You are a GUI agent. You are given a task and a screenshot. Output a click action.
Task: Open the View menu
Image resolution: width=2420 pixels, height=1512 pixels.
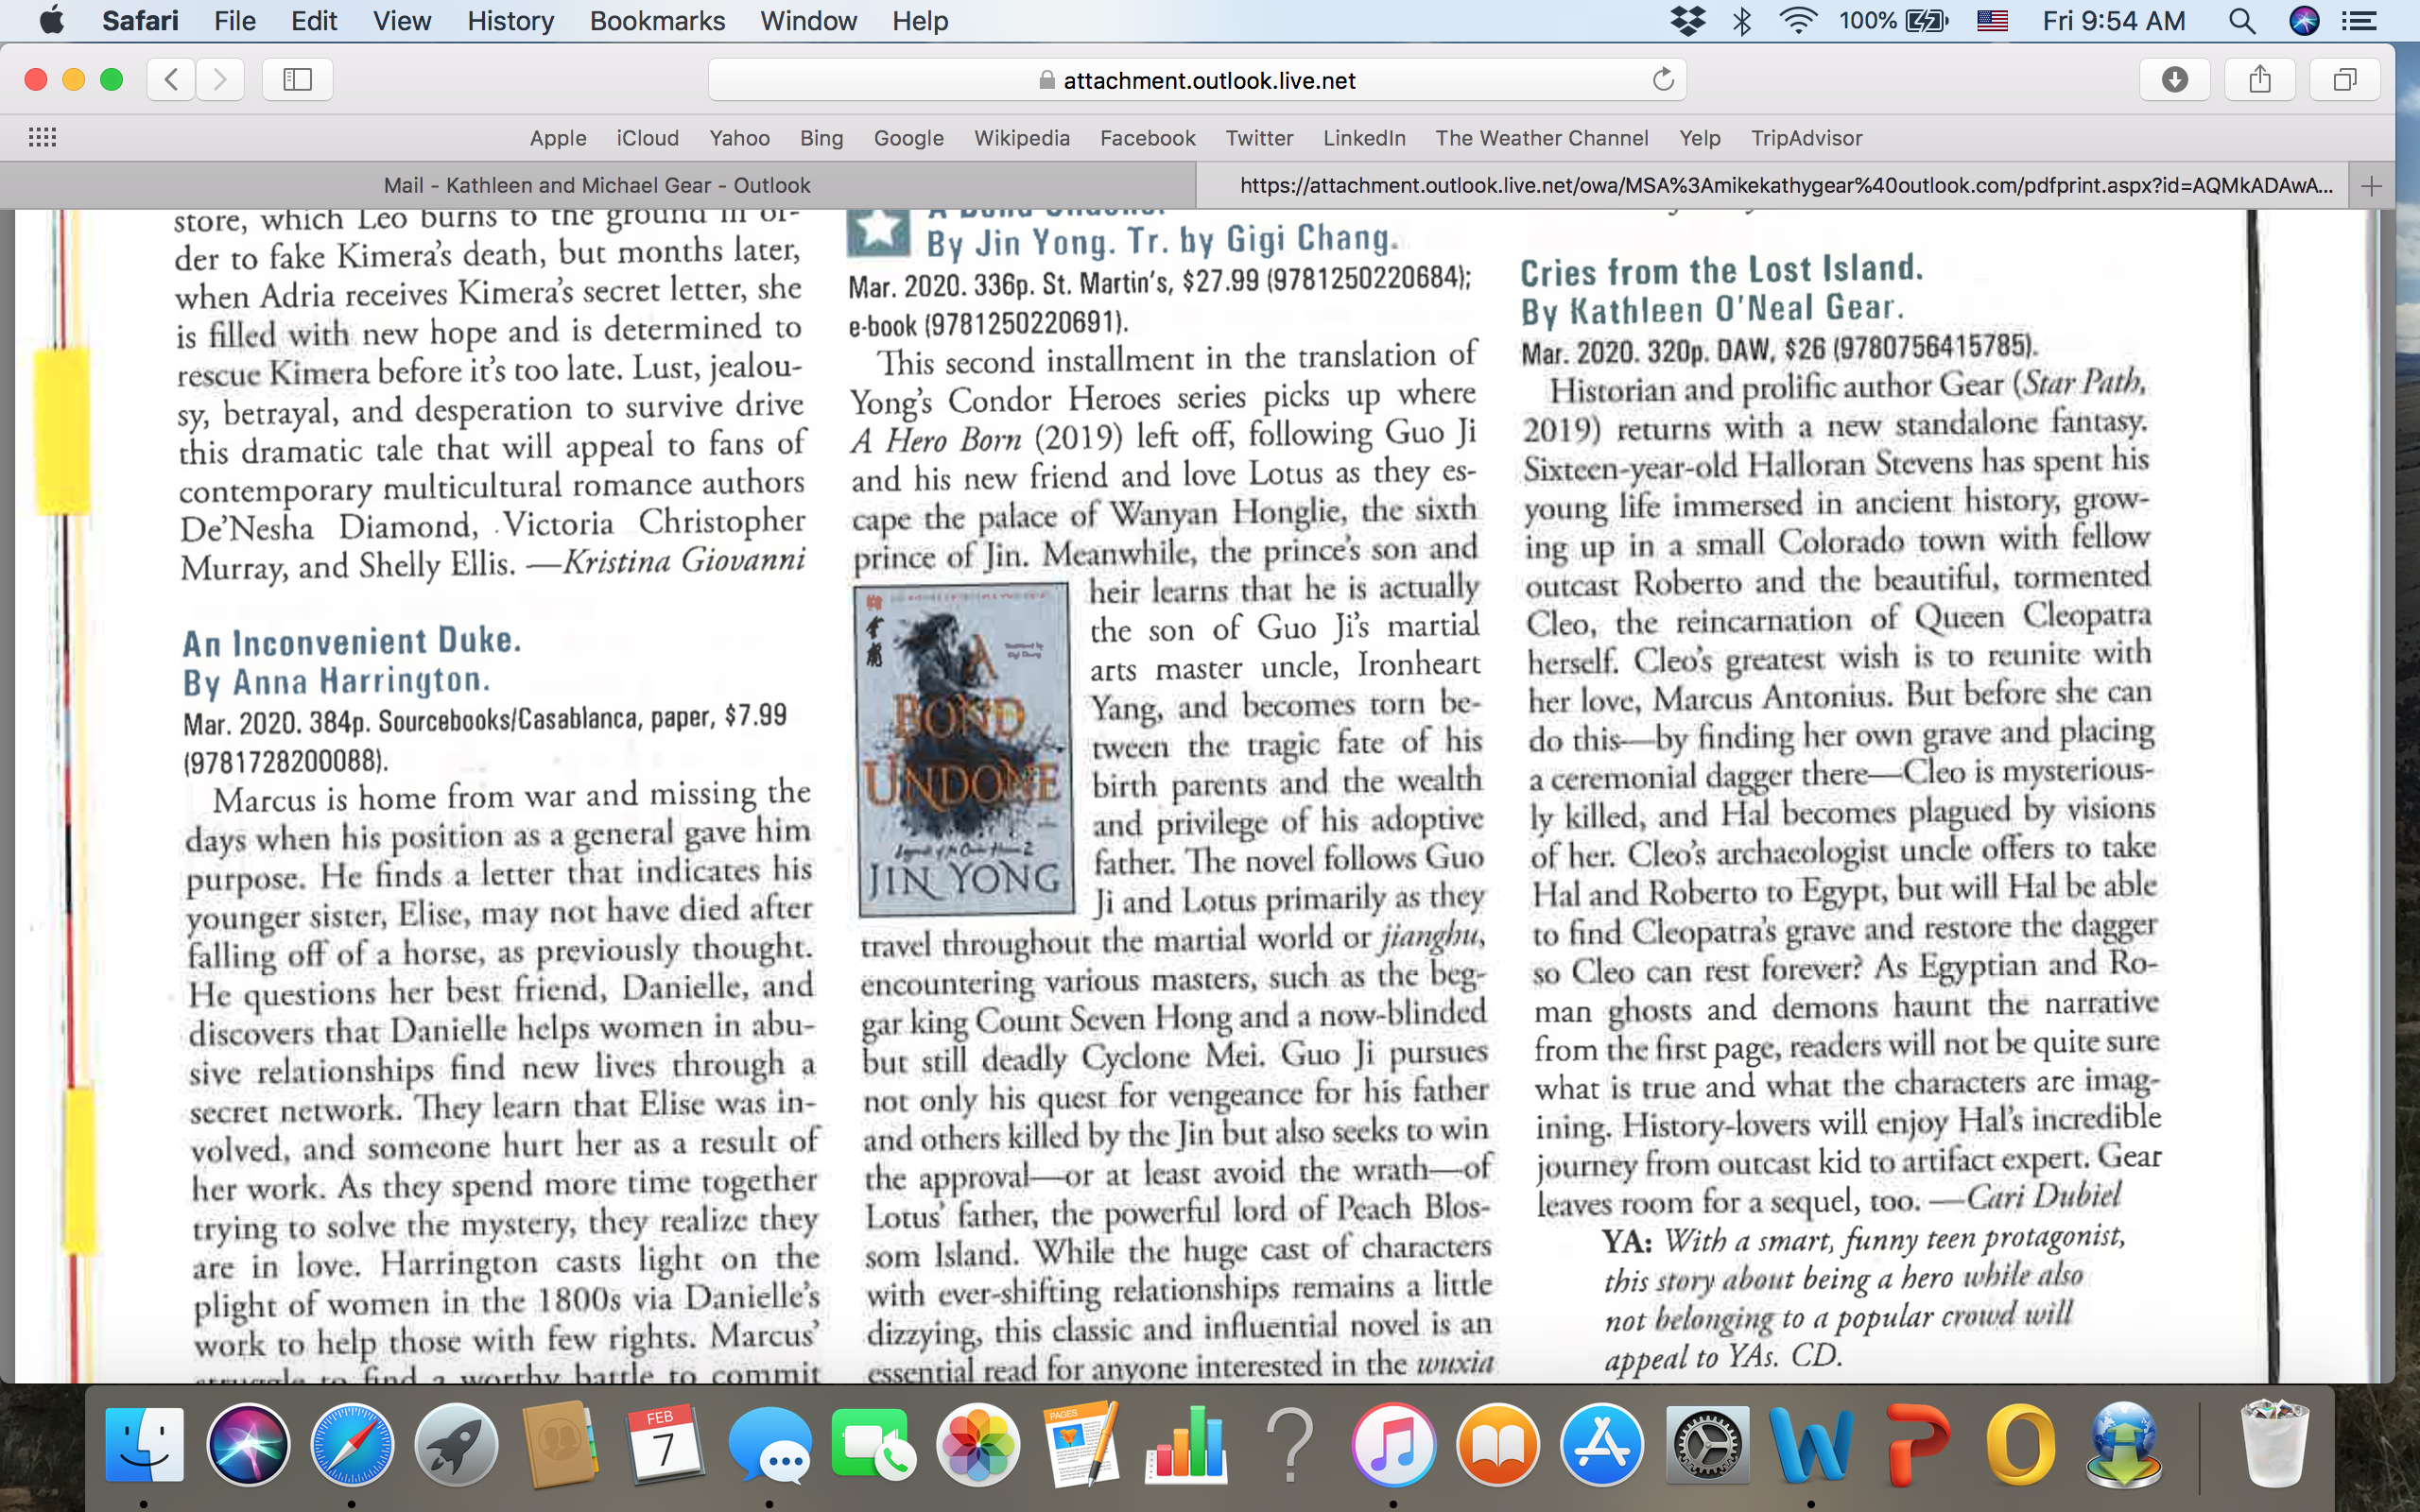tap(402, 21)
